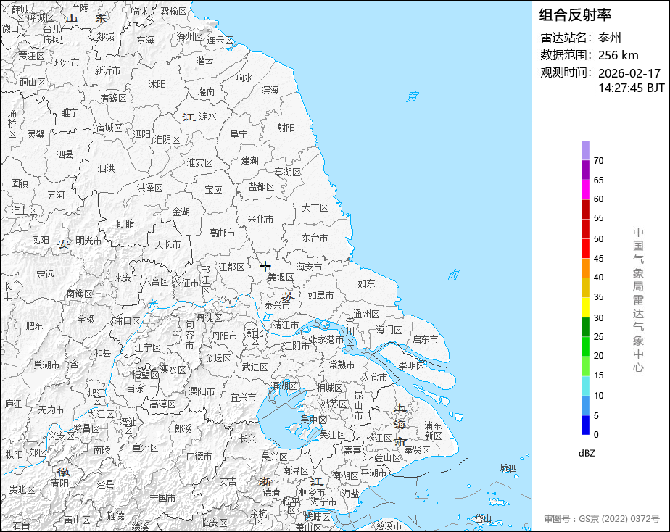Select the yellow 30–35 dBZ legend swatch
Screen dimensions: 670x532
click(585, 307)
